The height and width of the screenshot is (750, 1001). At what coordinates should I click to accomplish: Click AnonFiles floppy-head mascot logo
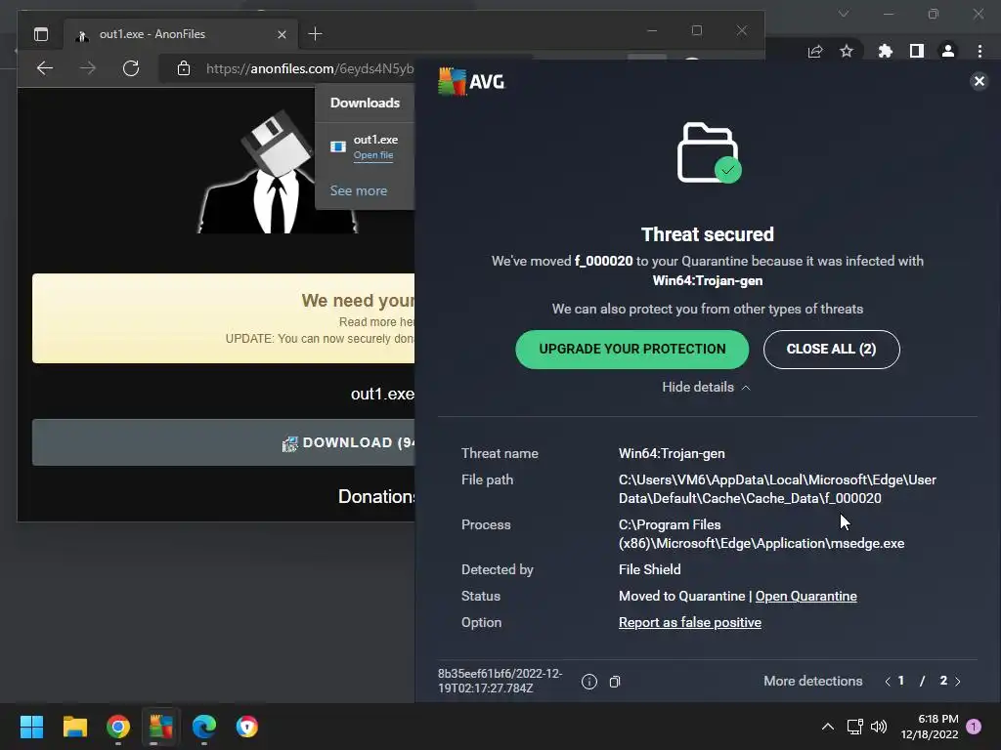pyautogui.click(x=276, y=173)
